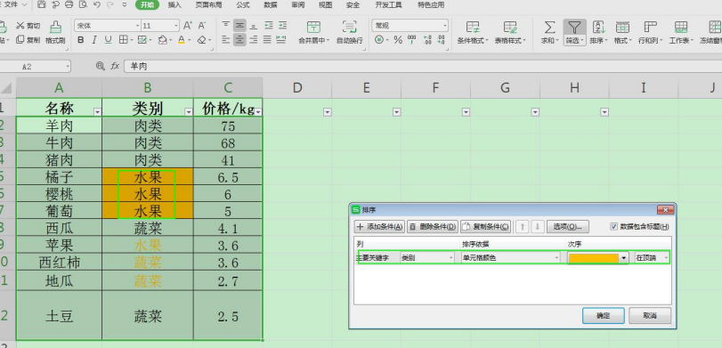The height and width of the screenshot is (348, 722).
Task: Click 删除条件(D) delete condition button
Action: point(433,226)
